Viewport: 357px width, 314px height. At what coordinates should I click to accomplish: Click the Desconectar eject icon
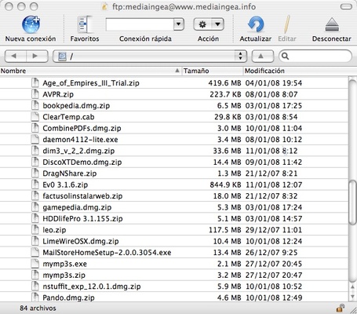click(332, 24)
